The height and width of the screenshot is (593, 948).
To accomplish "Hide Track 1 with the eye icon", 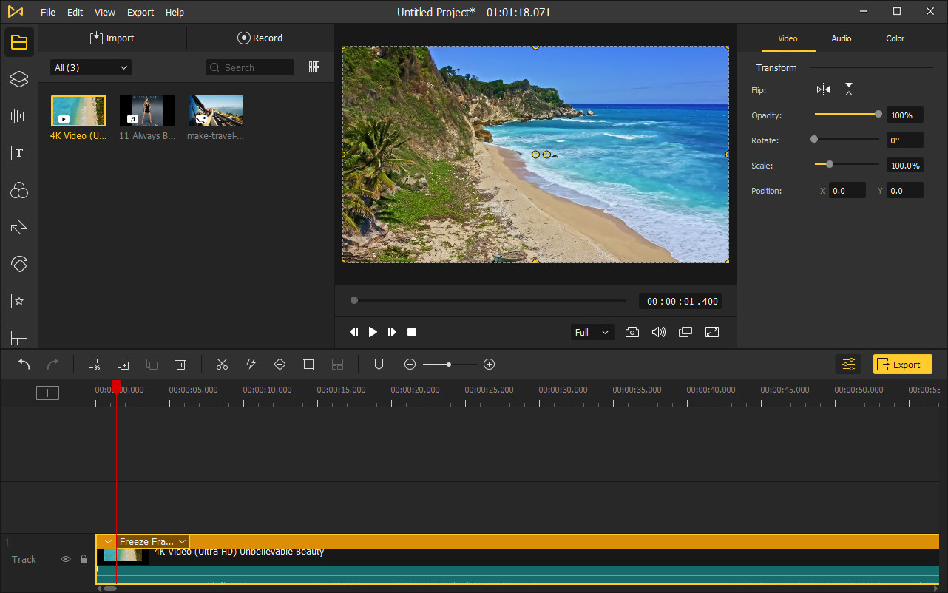I will coord(65,559).
